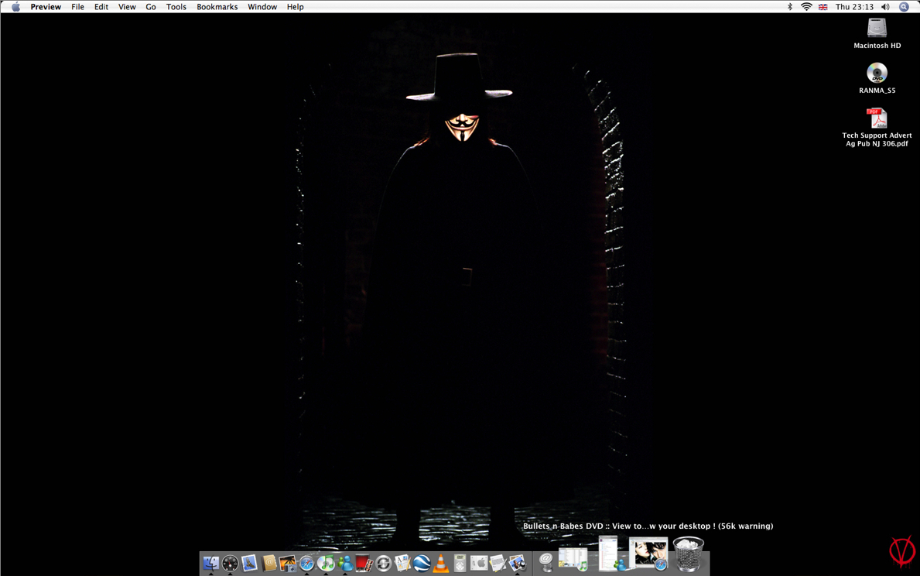
Task: Open the File menu
Action: click(x=77, y=7)
